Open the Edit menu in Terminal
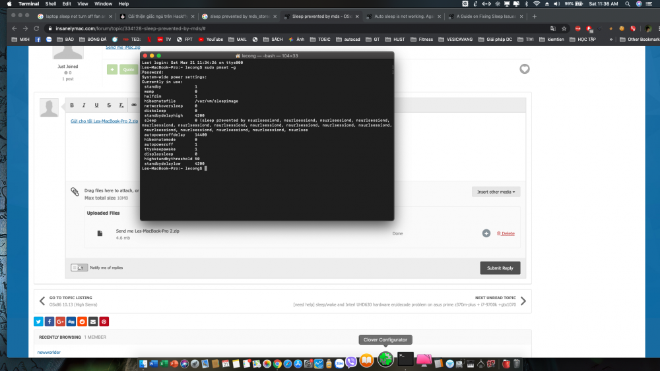The image size is (660, 371). pos(67,4)
